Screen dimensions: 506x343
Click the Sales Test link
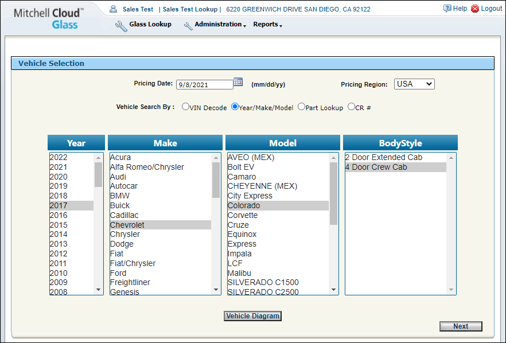[138, 9]
